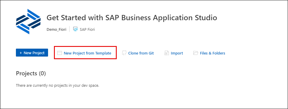Click the SAP Fiori dev space type icon
This screenshot has width=288, height=109.
[75, 29]
